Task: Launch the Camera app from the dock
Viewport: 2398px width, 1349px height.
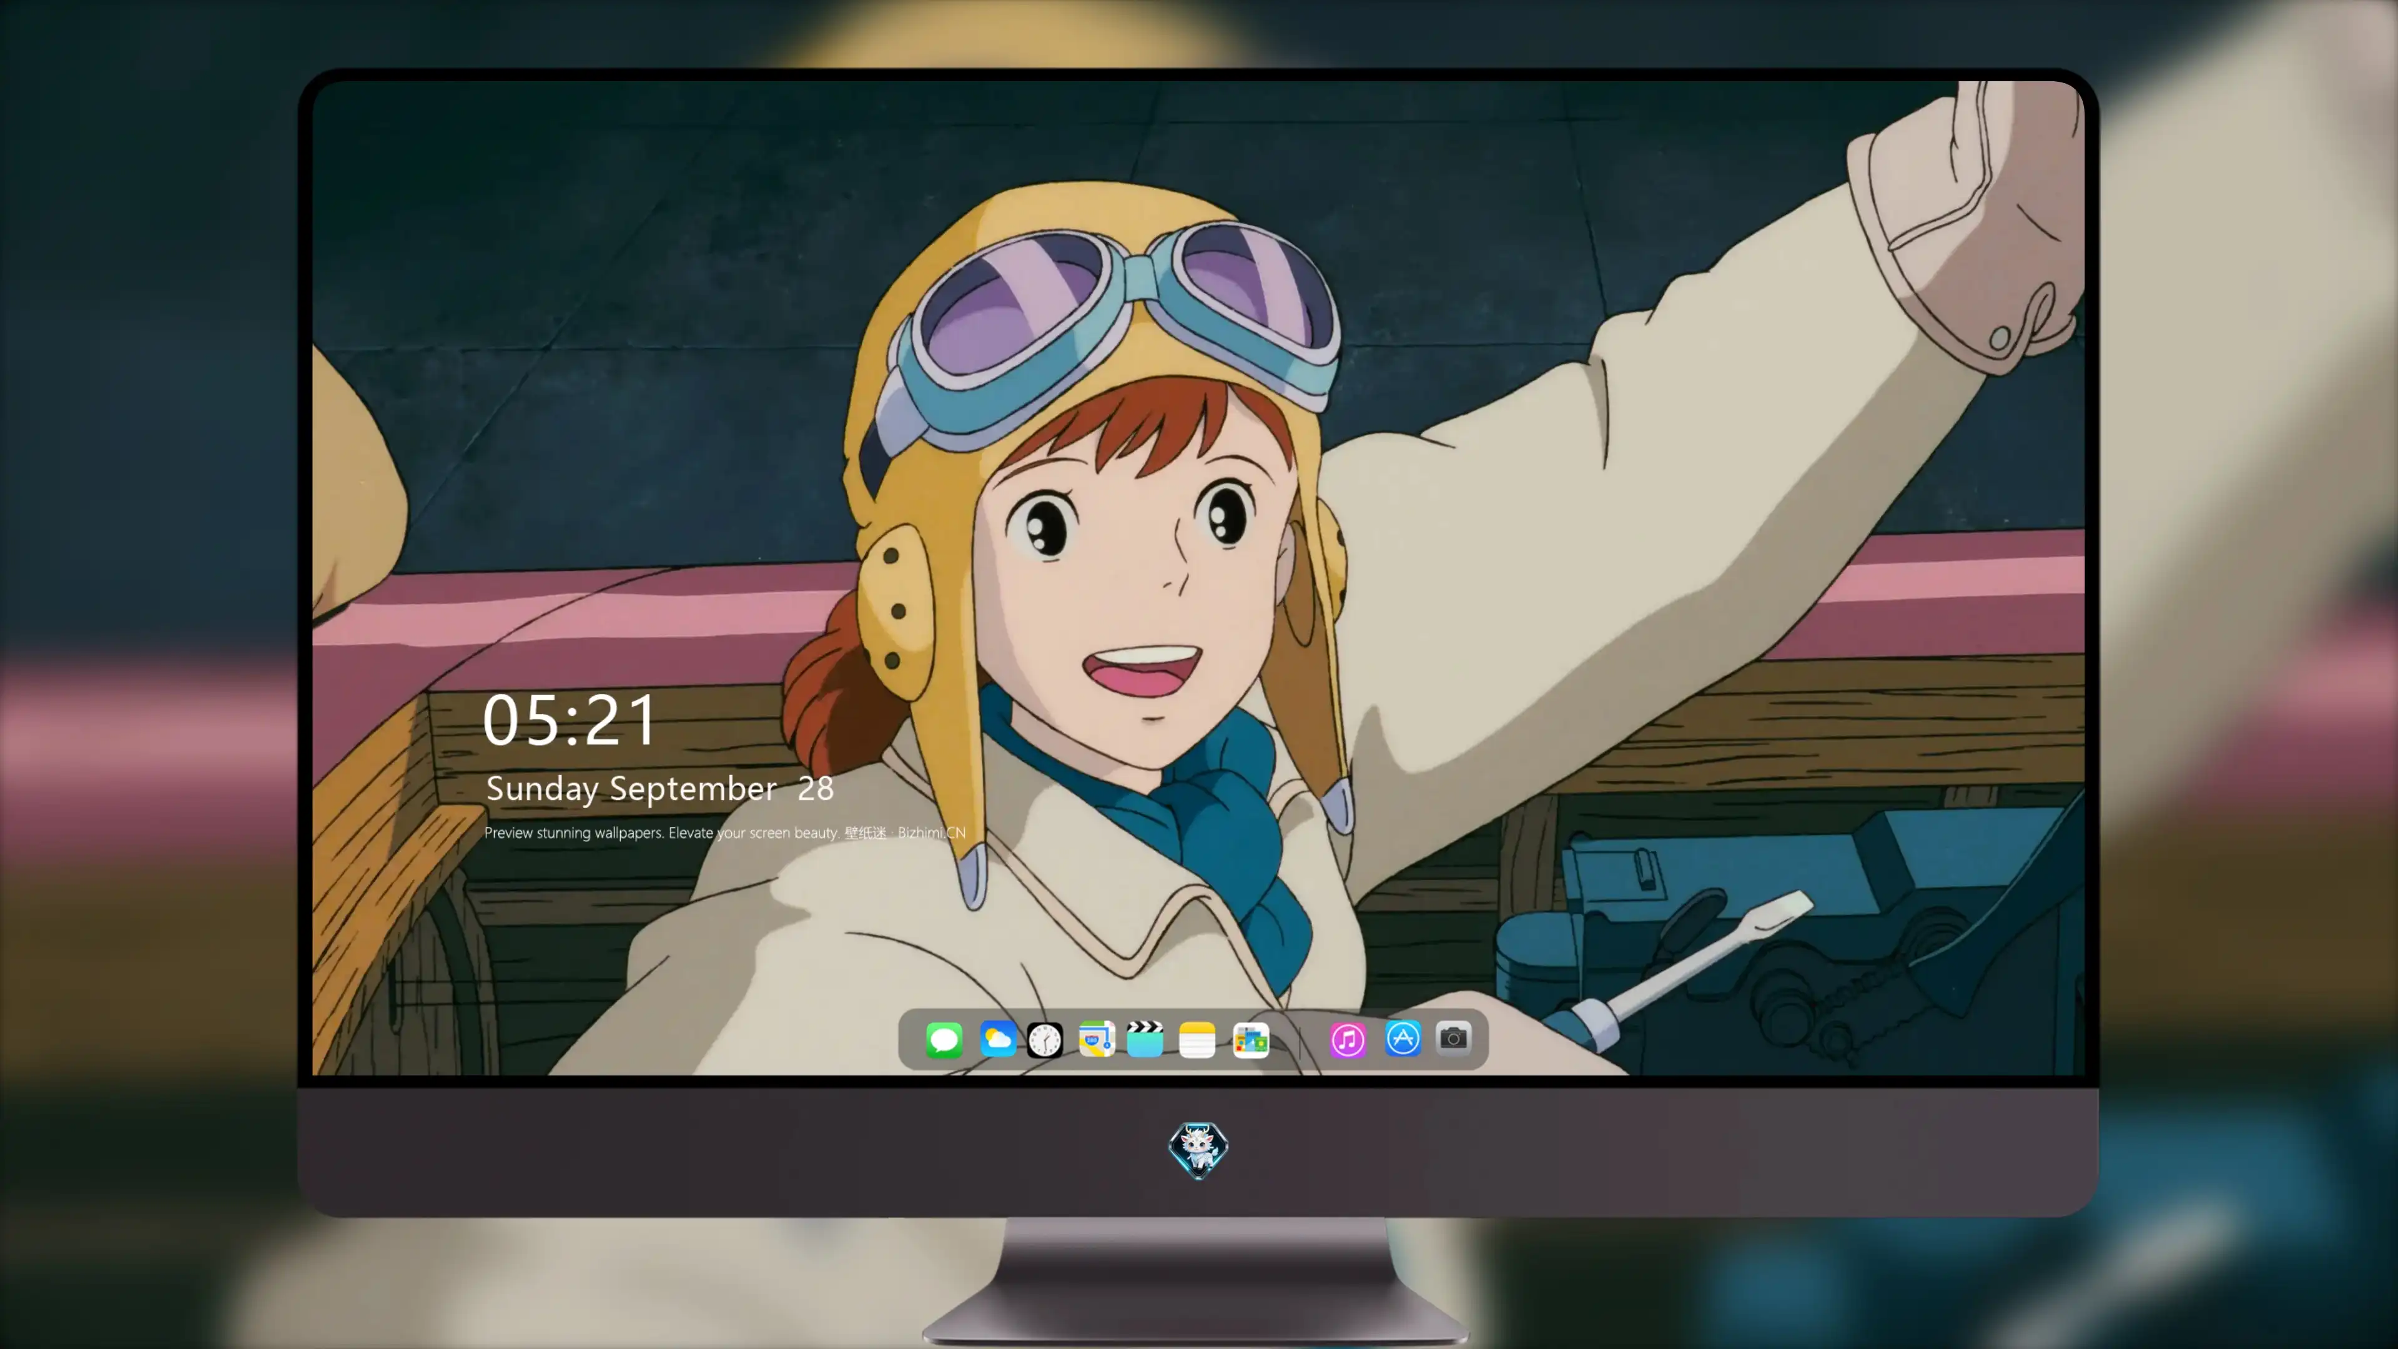Action: click(1453, 1038)
